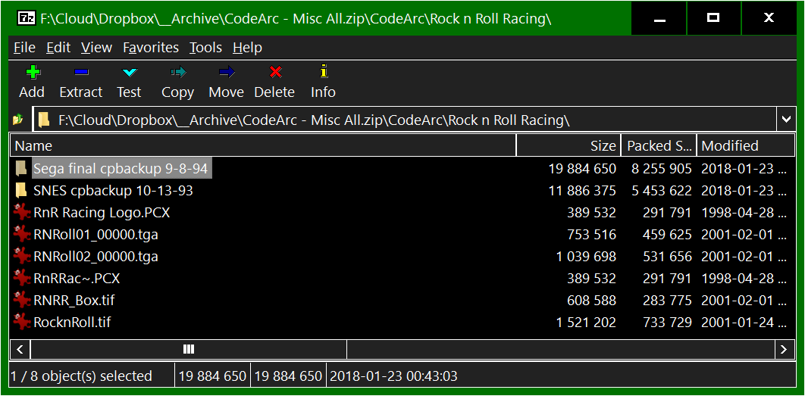Click the green Add plus icon
Screen dimensions: 805x396
click(x=33, y=73)
